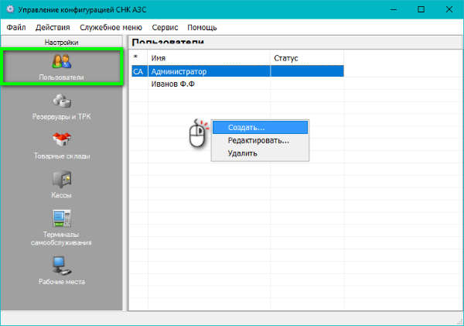Open the Кассы sidebar icon
This screenshot has width=464, height=326.
pos(62,179)
